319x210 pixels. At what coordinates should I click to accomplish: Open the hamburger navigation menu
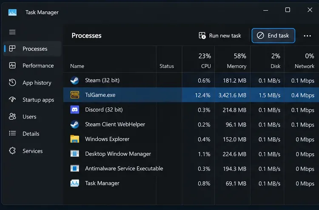[12, 32]
